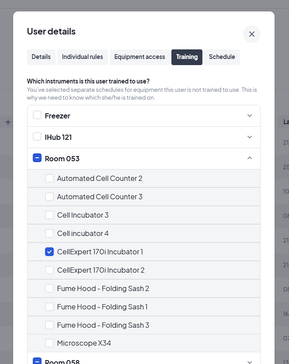Check Fume Hood - Folding Sash 3
Screen dimensions: 289x364
click(x=49, y=325)
